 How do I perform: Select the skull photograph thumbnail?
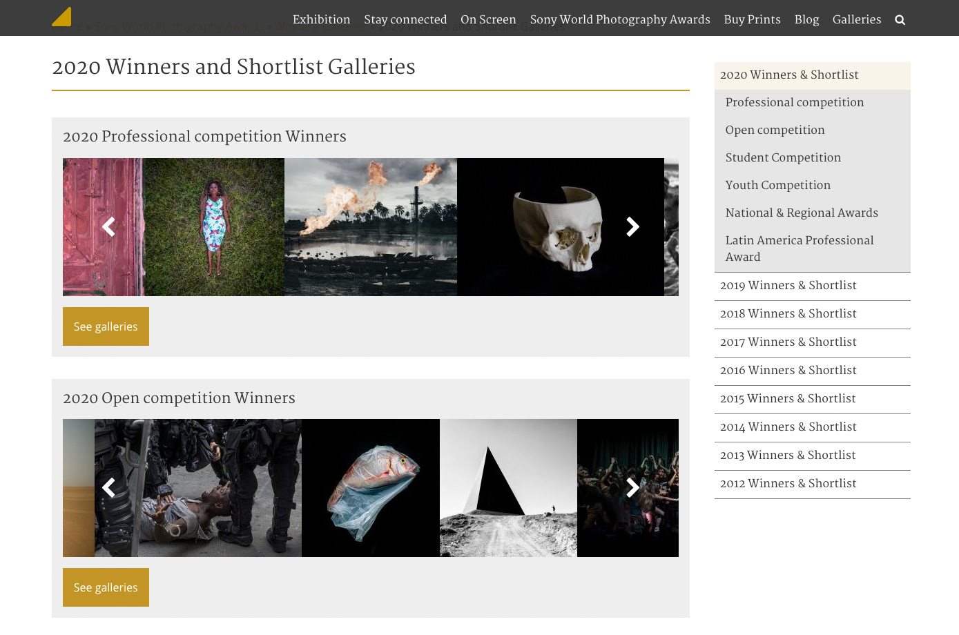point(552,227)
